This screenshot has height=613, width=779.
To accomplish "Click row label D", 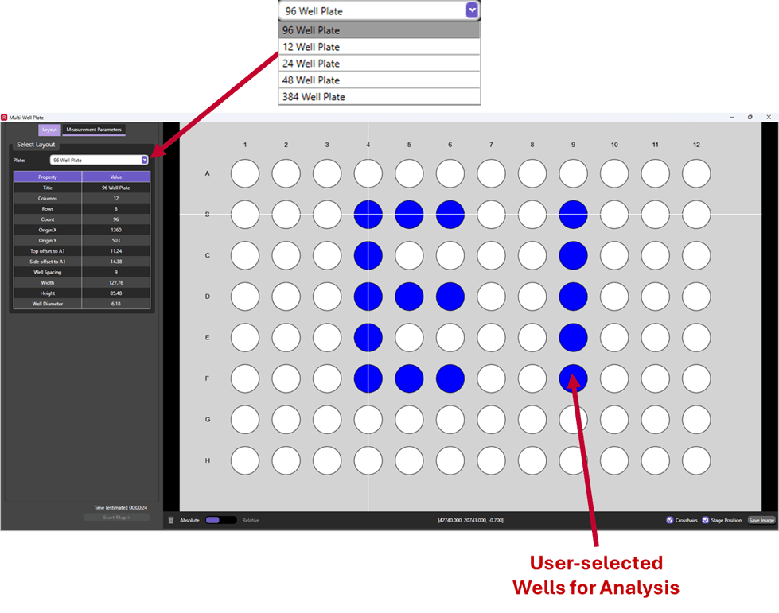I will click(208, 297).
